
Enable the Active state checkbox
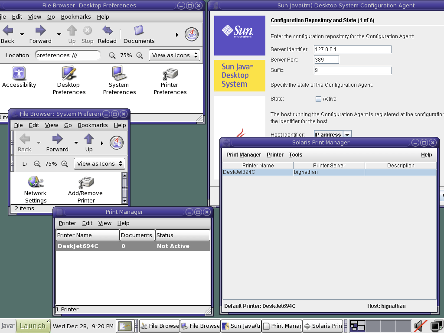click(318, 98)
